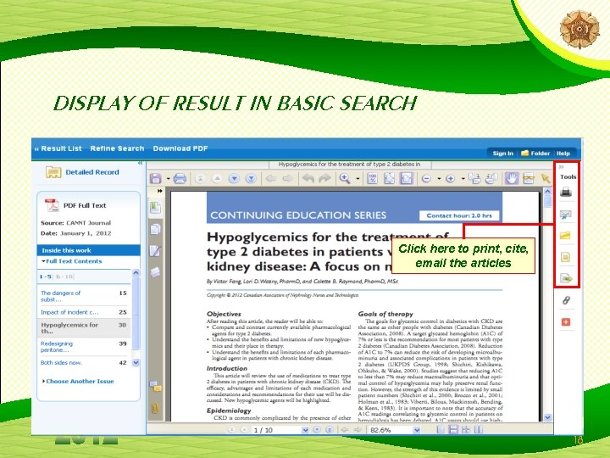Open the Detailed Record link
This screenshot has height=458, width=610.
(92, 172)
